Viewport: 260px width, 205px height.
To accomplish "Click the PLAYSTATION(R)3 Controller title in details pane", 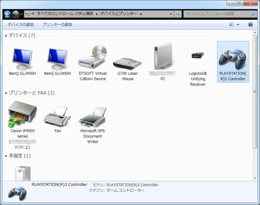I will [59, 185].
